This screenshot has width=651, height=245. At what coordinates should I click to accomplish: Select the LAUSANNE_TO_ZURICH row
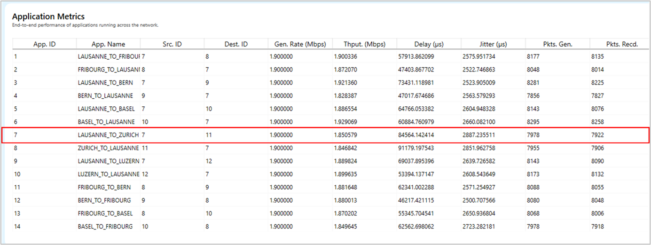click(x=108, y=135)
